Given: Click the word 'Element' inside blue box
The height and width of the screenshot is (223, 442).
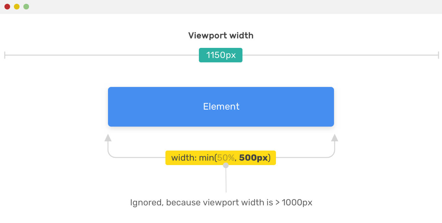Looking at the screenshot, I should (221, 106).
